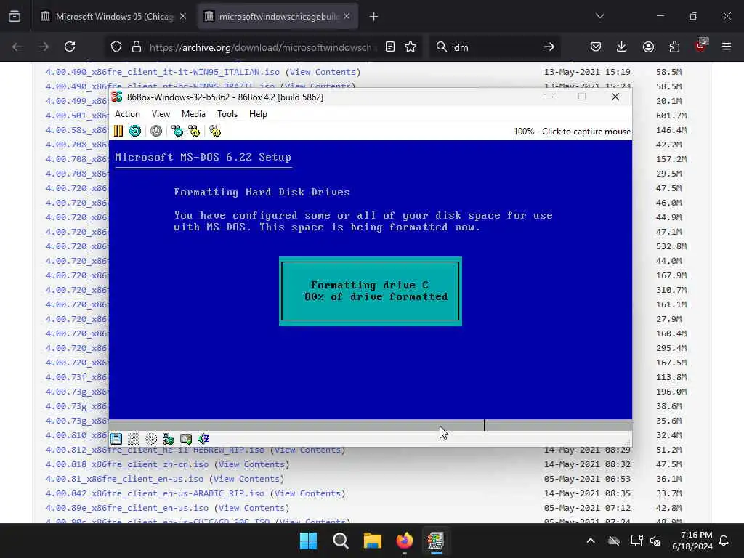This screenshot has height=558, width=744.
Task: Click the site security padlock icon
Action: pos(137,46)
